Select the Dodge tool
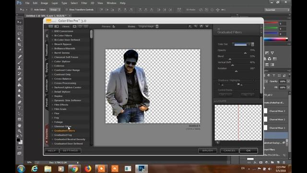Viewport: 307px width, 173px height. [x=19, y=96]
